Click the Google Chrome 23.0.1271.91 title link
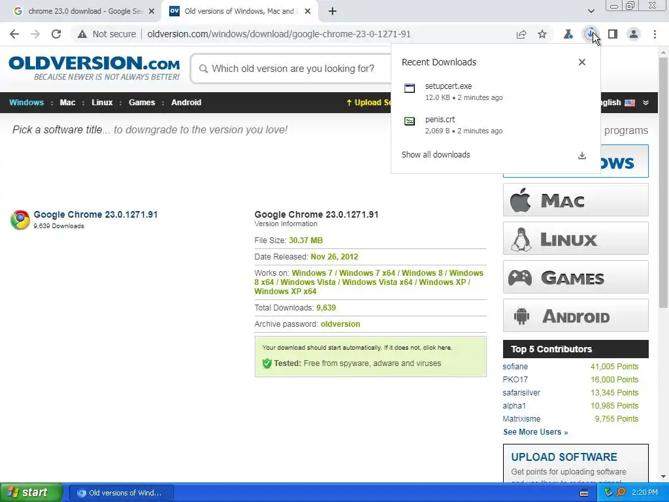Image resolution: width=669 pixels, height=502 pixels. click(95, 214)
